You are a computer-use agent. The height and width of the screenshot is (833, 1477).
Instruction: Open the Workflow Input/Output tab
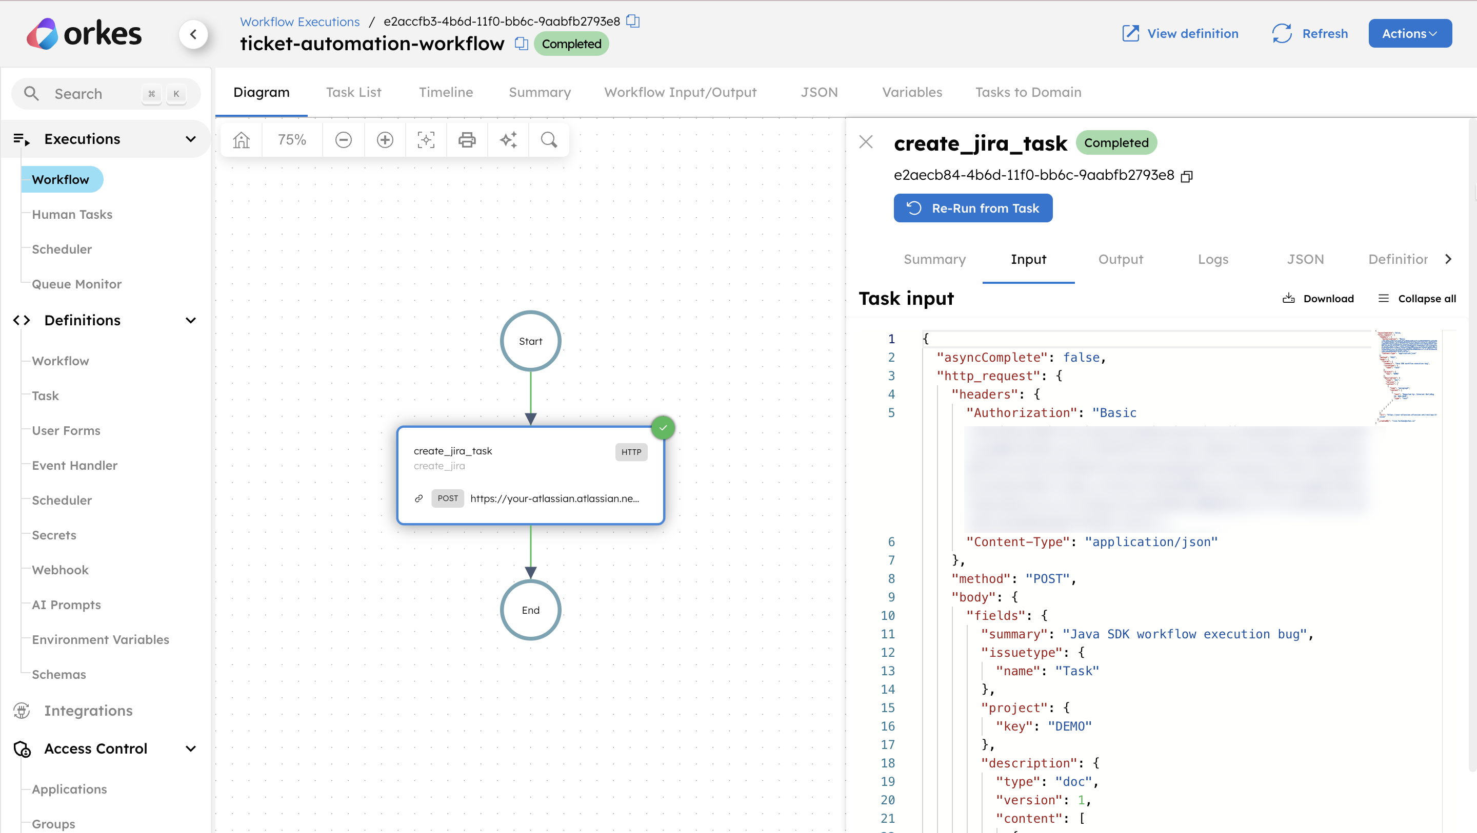pyautogui.click(x=680, y=92)
